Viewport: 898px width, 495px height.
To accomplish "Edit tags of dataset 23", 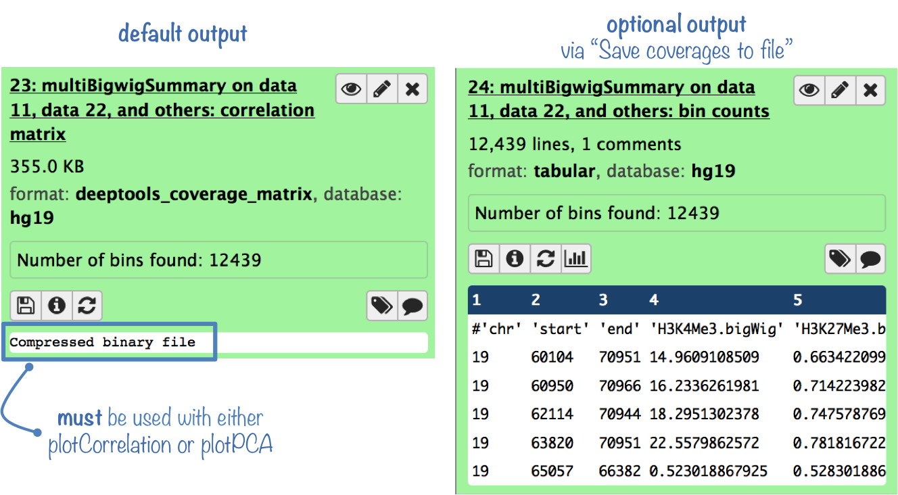I will [381, 306].
